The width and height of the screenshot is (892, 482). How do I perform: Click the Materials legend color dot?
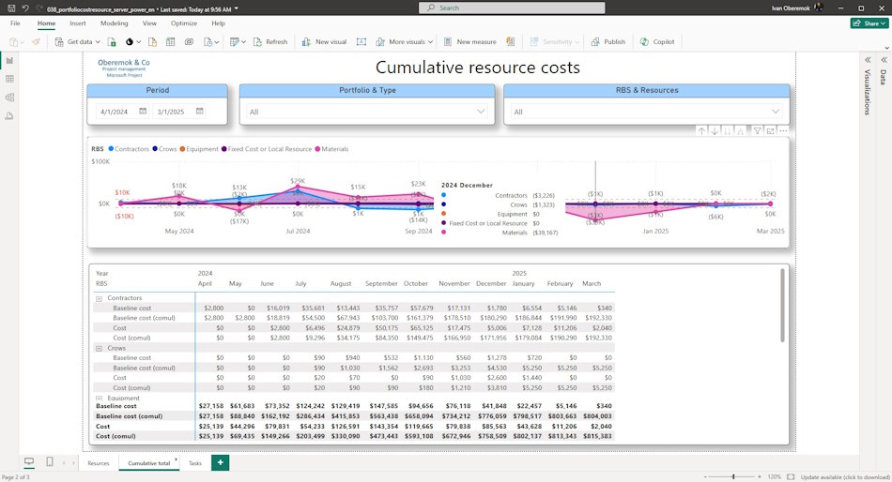tap(317, 149)
